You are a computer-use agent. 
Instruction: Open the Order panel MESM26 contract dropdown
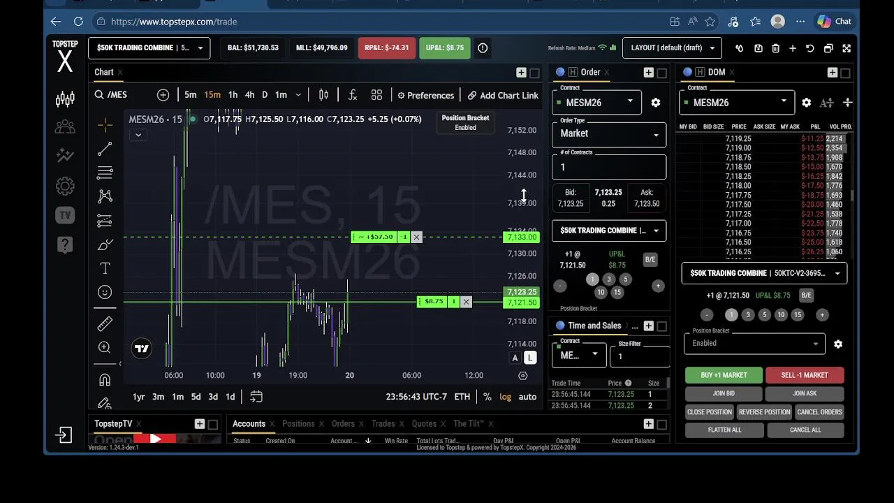(x=597, y=103)
